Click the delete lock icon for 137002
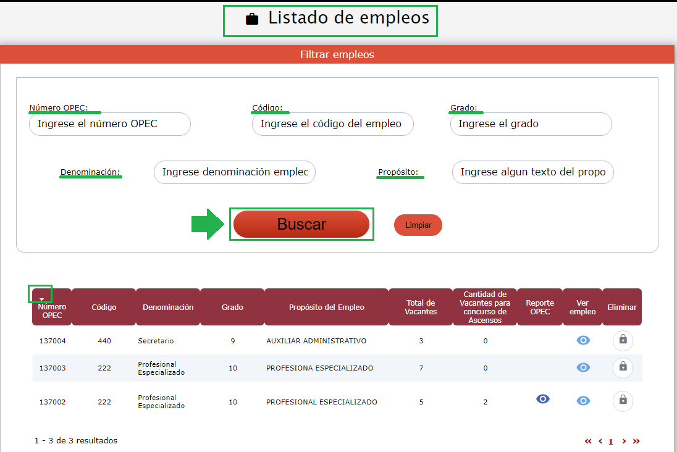The image size is (677, 452). [x=623, y=401]
